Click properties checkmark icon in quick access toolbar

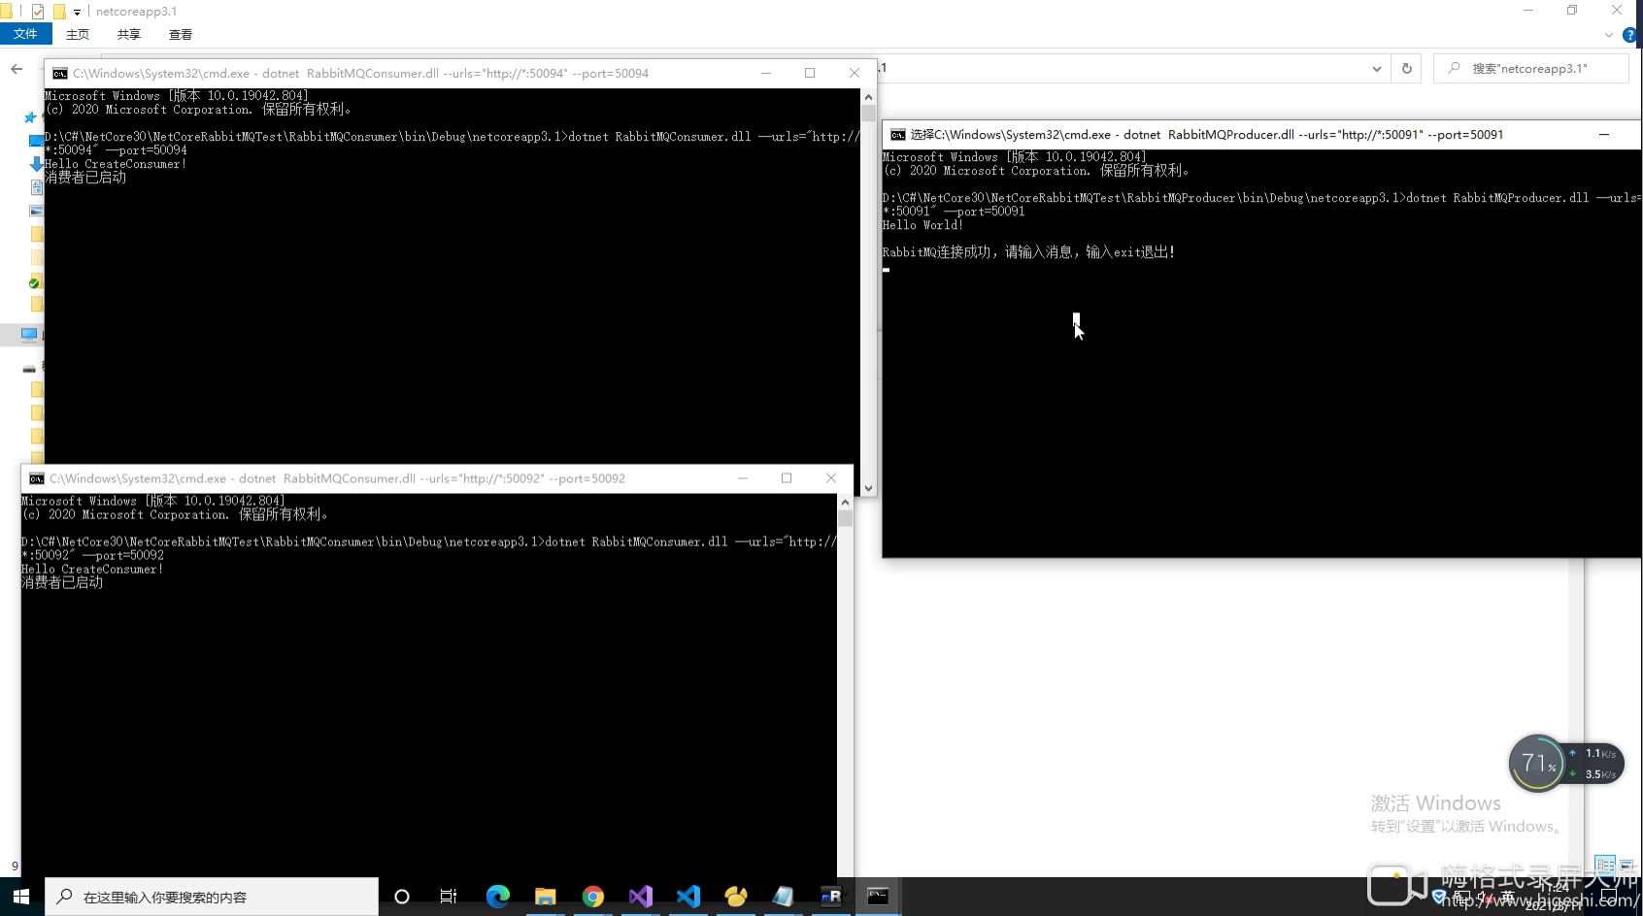tap(38, 12)
